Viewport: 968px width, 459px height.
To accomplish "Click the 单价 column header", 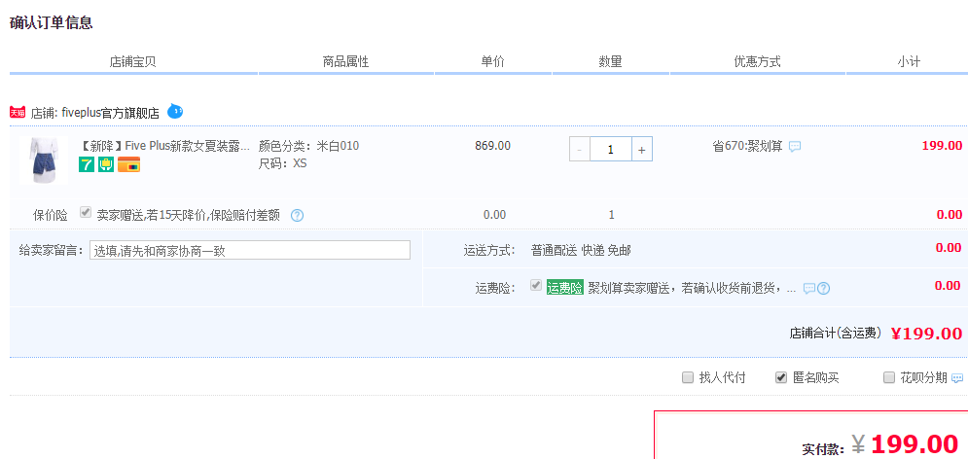I will [x=492, y=61].
